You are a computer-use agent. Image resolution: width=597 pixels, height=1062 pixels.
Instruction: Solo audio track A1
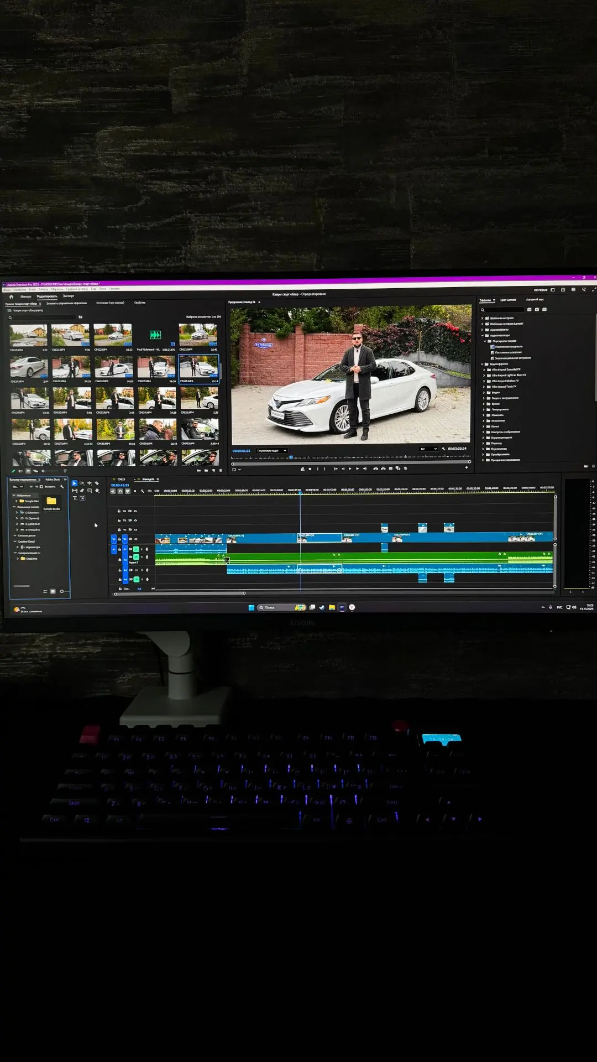(x=142, y=549)
